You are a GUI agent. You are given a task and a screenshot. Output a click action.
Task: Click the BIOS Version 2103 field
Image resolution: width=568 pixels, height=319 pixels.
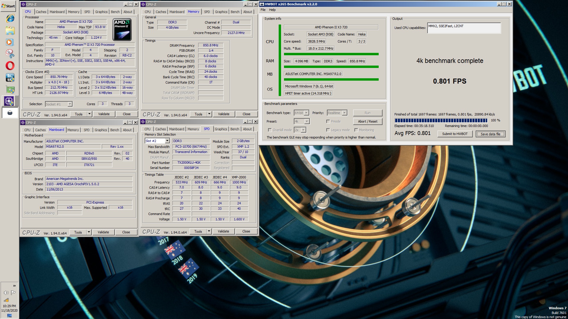click(x=89, y=184)
